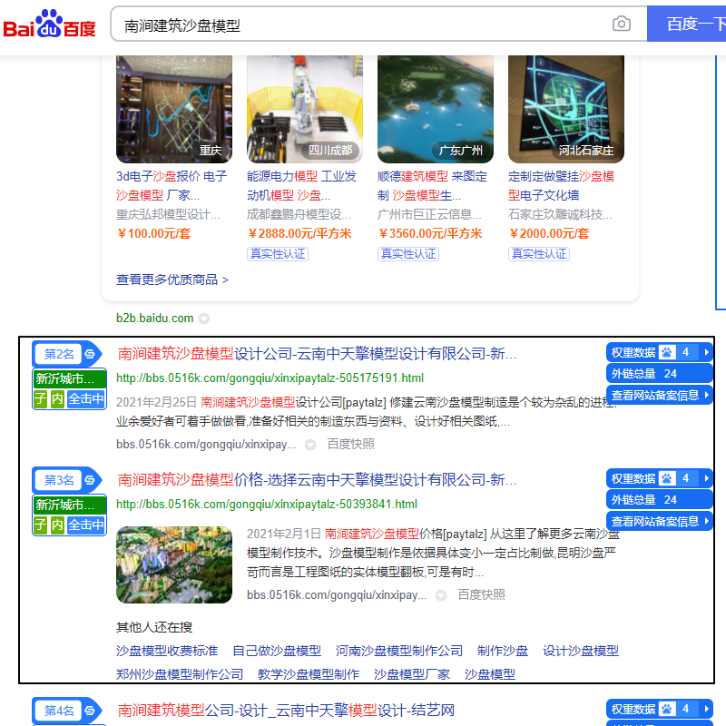The width and height of the screenshot is (726, 726).
Task: Open 百度快照 of second result
Action: (x=350, y=444)
